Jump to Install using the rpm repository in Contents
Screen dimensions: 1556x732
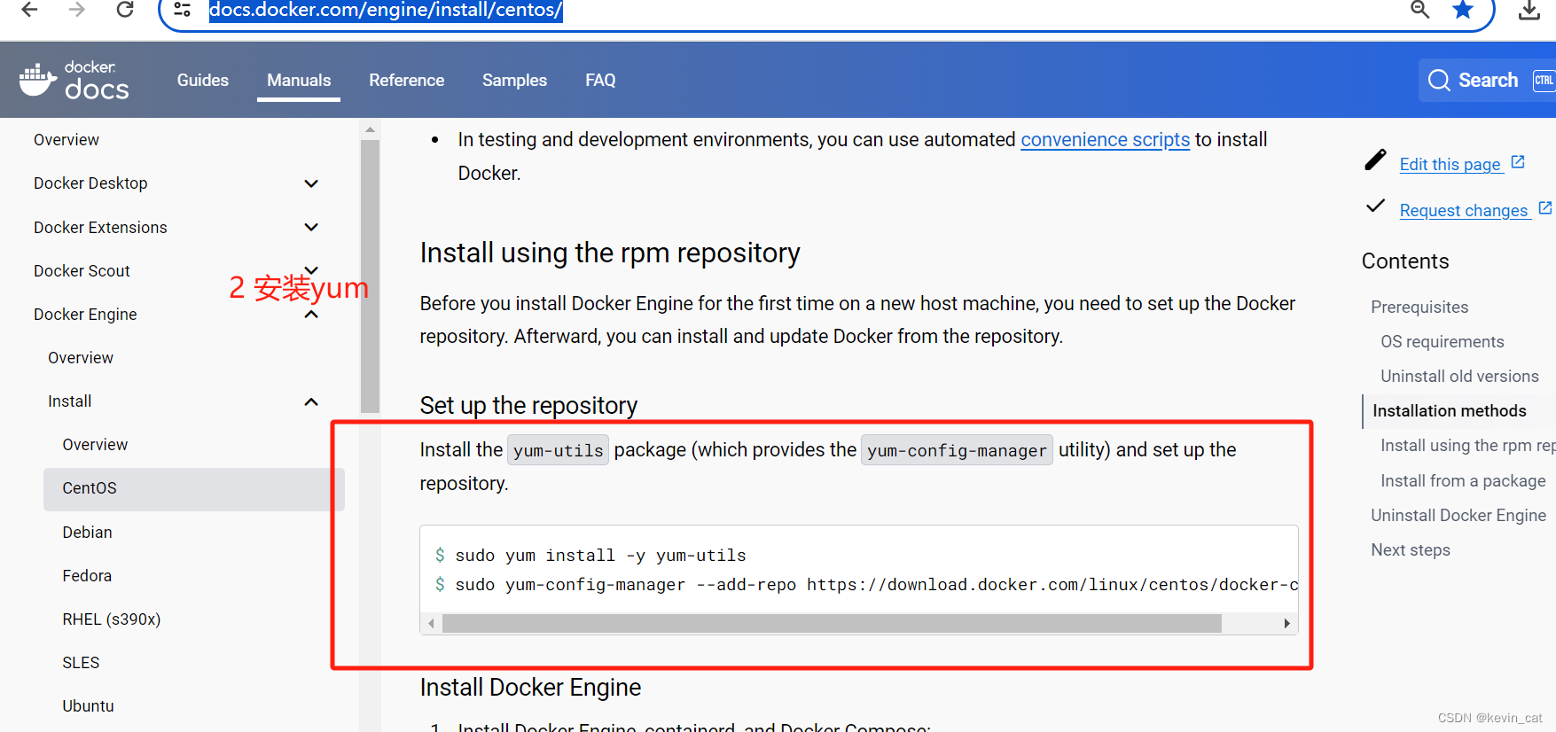tap(1467, 446)
